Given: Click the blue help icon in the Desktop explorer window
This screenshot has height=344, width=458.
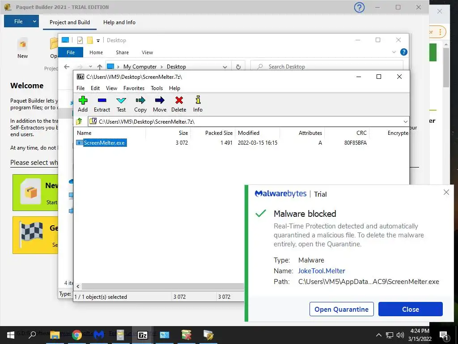Looking at the screenshot, I should click(x=404, y=52).
